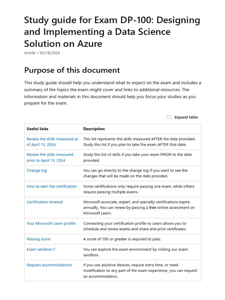Follow the Certification renewal link

(x=45, y=202)
